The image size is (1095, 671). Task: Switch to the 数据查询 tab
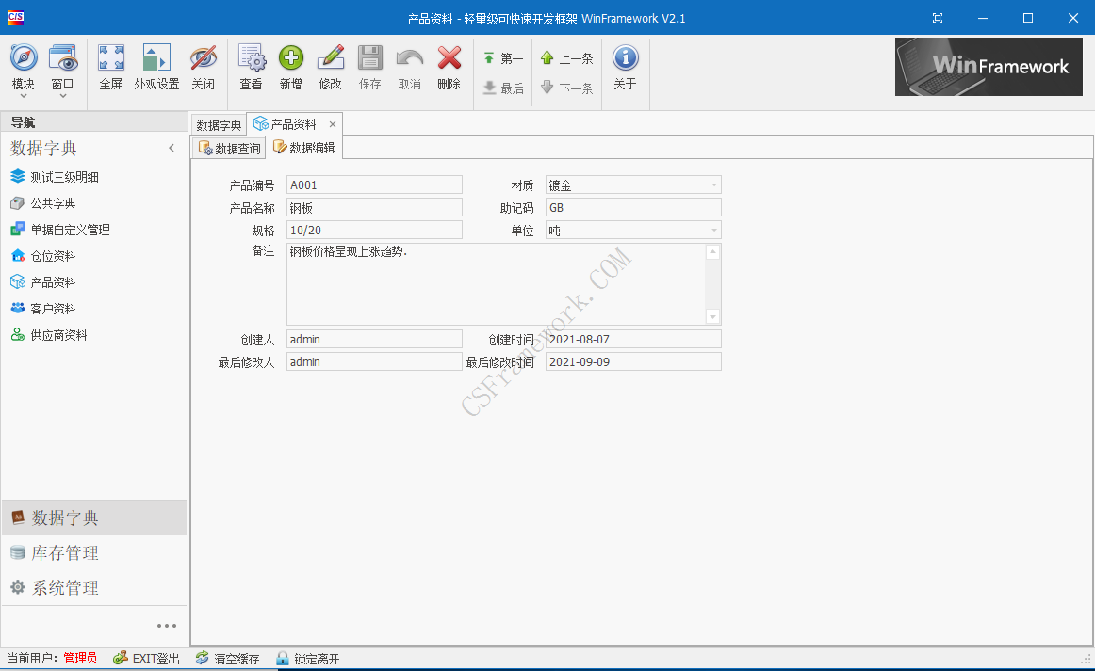coord(229,148)
